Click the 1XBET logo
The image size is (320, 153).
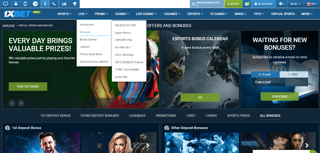pyautogui.click(x=18, y=14)
